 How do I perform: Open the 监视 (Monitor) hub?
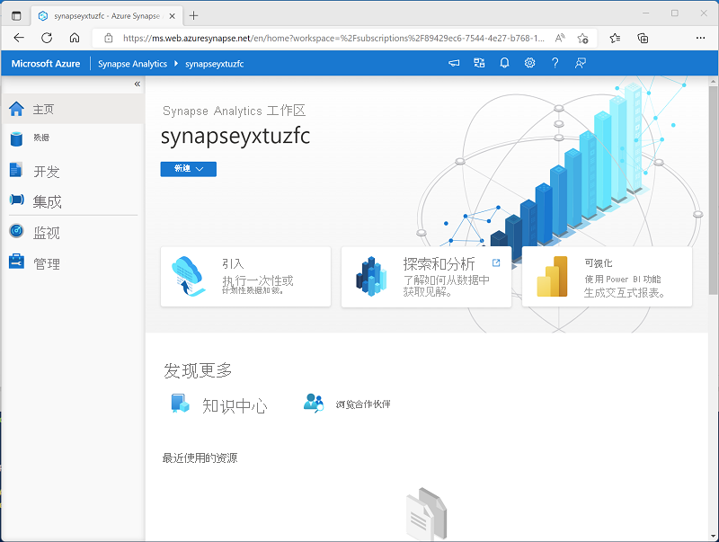click(74, 232)
